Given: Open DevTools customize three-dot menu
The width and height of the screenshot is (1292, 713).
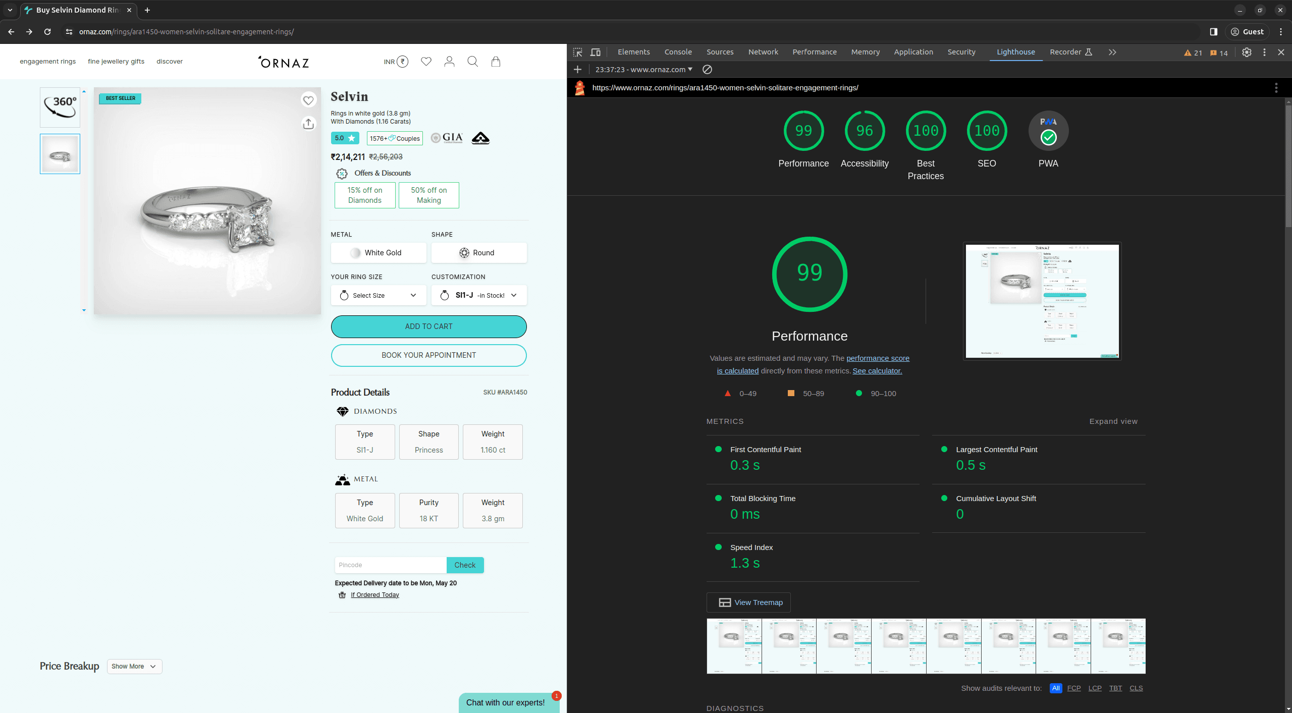Looking at the screenshot, I should click(1264, 52).
